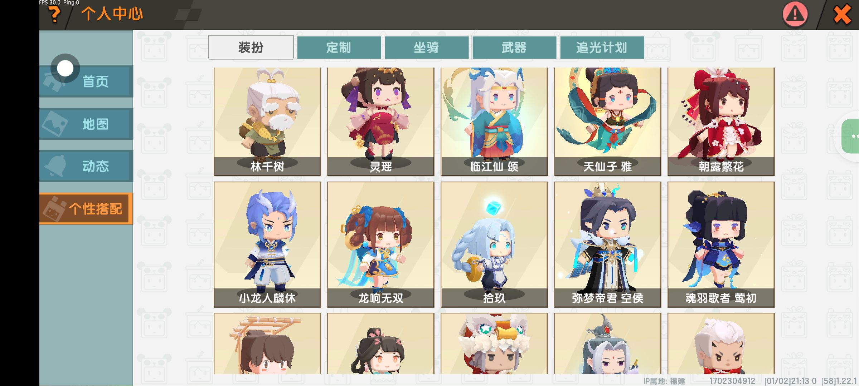Select the 小龙人麟休 dragon skin
The width and height of the screenshot is (859, 386).
[x=267, y=244]
